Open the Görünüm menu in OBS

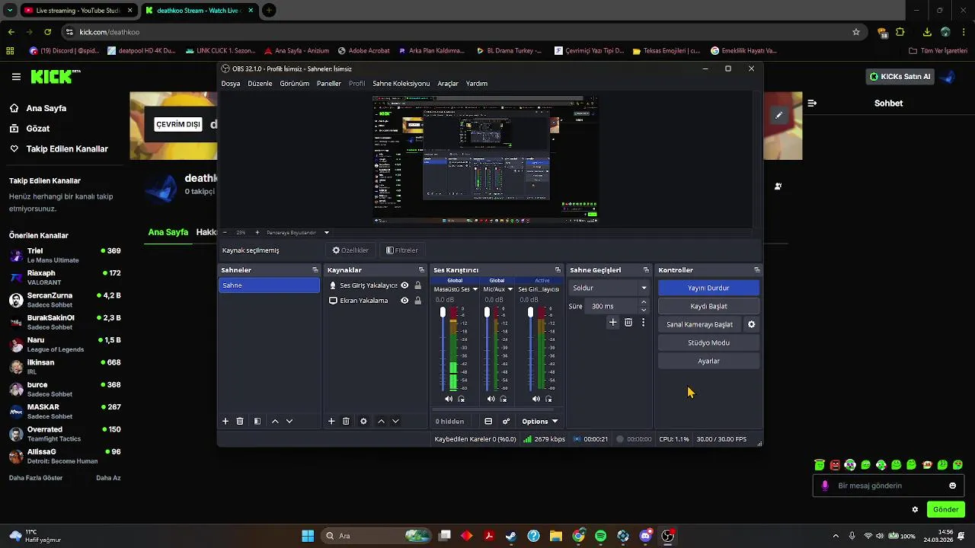(x=294, y=83)
